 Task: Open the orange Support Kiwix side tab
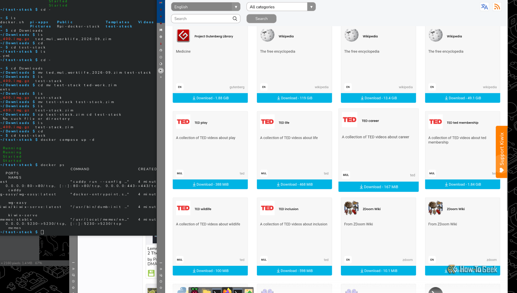[x=502, y=152]
